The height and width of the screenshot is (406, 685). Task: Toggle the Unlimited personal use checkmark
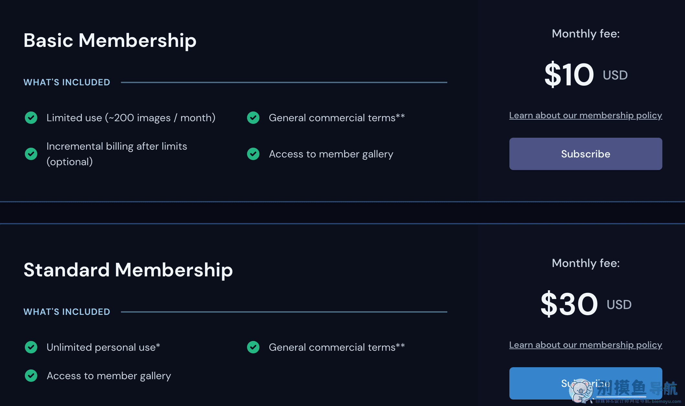pos(31,347)
